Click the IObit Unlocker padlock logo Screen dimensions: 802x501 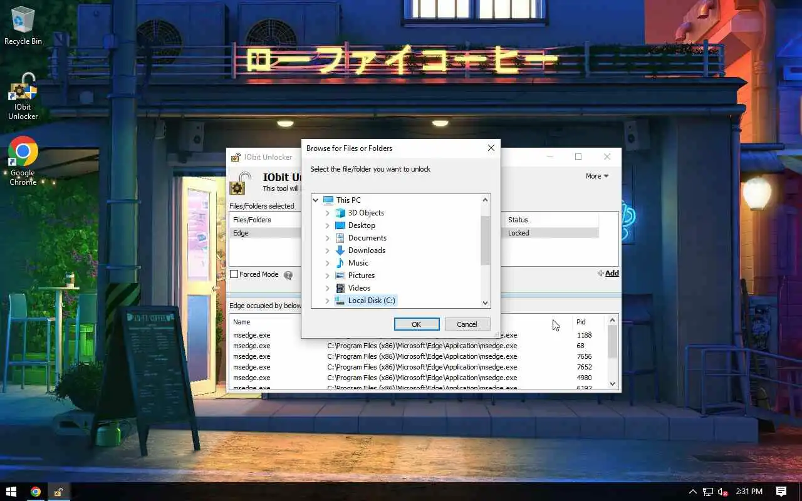click(241, 183)
